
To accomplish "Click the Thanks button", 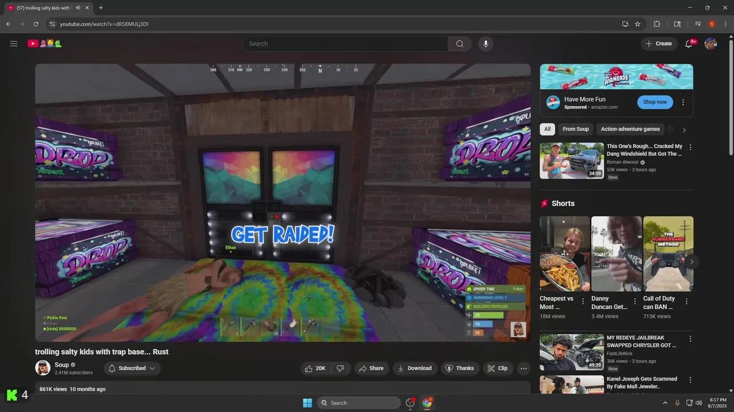I will 459,369.
